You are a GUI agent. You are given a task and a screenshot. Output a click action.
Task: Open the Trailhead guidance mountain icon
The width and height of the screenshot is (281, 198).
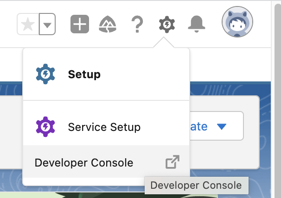point(108,24)
